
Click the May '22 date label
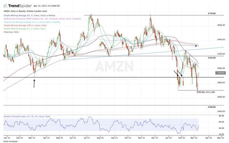221,138
